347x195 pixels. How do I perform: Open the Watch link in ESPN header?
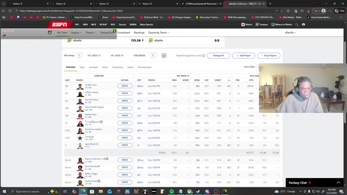[247, 24]
